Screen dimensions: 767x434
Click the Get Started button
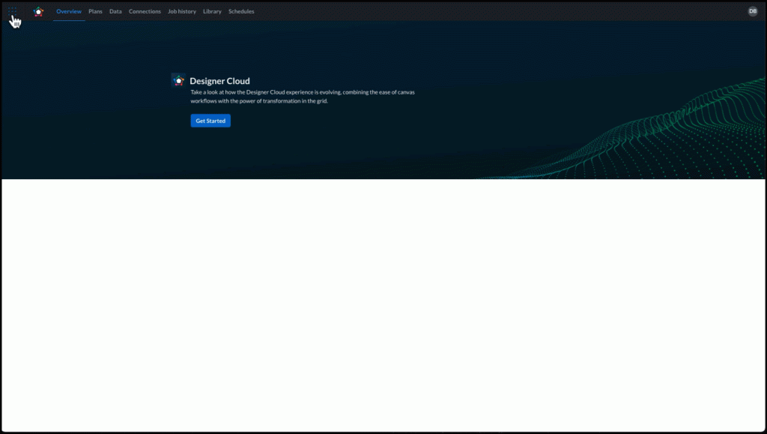tap(210, 121)
